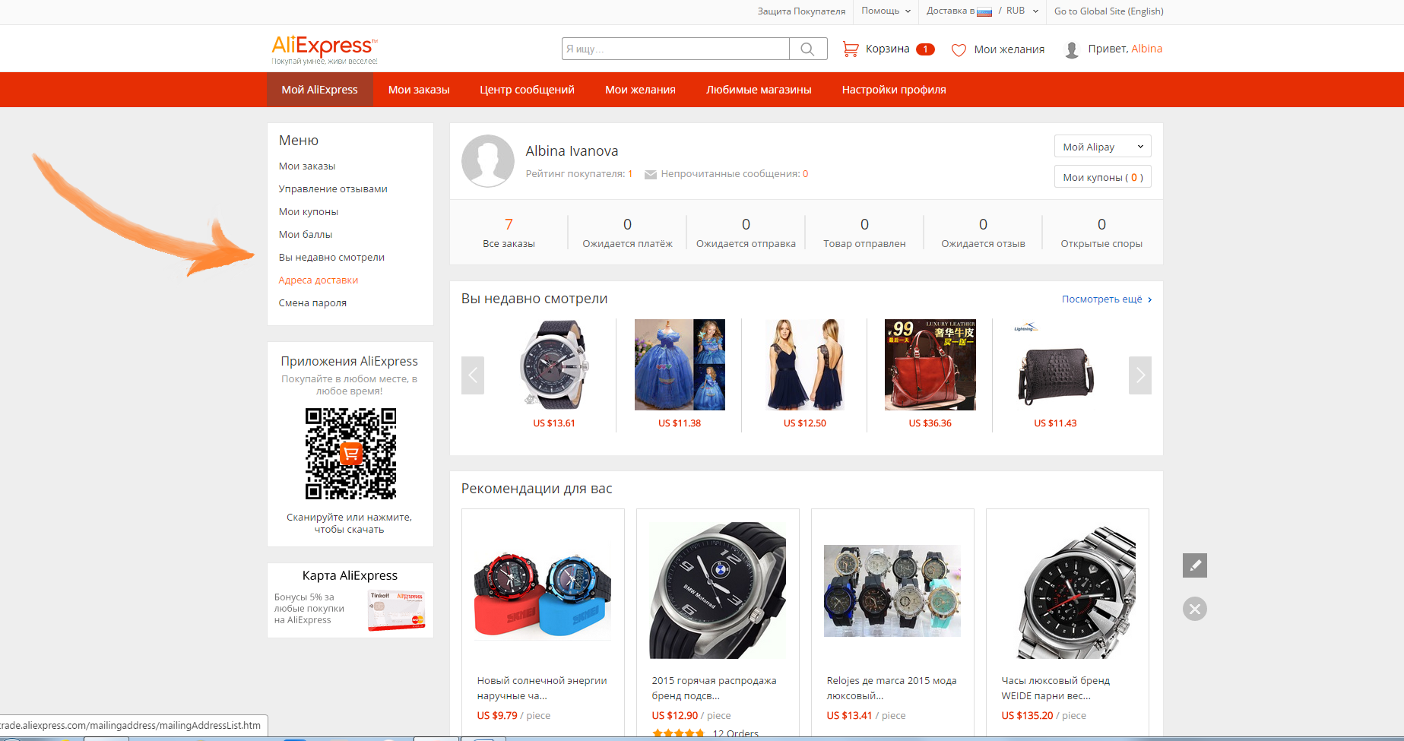Switch to Настройки профиля tab

pyautogui.click(x=893, y=90)
